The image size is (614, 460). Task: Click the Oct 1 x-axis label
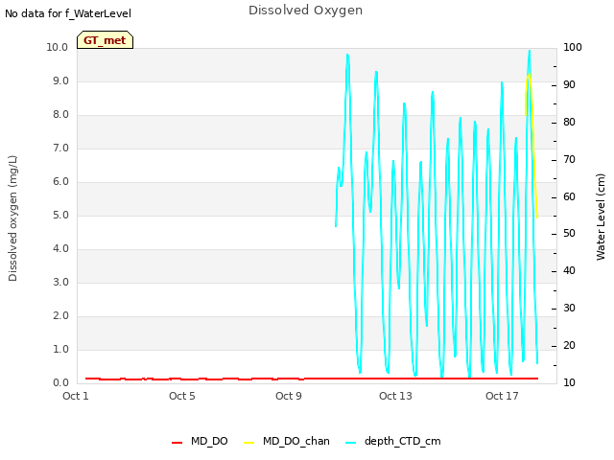click(76, 396)
